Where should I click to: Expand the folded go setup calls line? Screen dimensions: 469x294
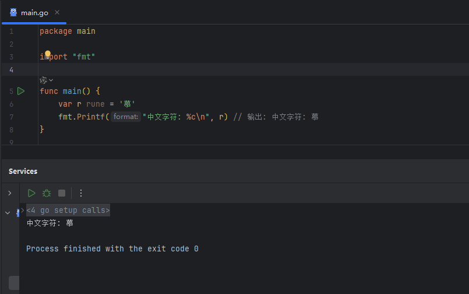coord(68,210)
